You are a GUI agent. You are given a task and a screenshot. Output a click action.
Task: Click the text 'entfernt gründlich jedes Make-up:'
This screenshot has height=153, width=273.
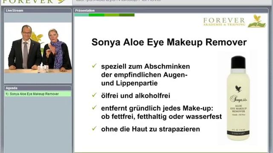point(157,108)
